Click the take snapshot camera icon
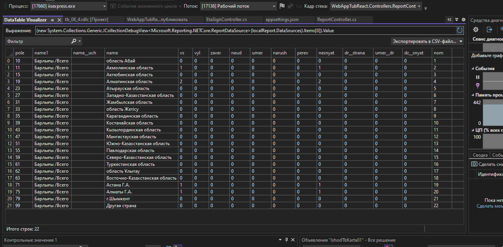Screen dimensions: 503x247 coord(474,164)
